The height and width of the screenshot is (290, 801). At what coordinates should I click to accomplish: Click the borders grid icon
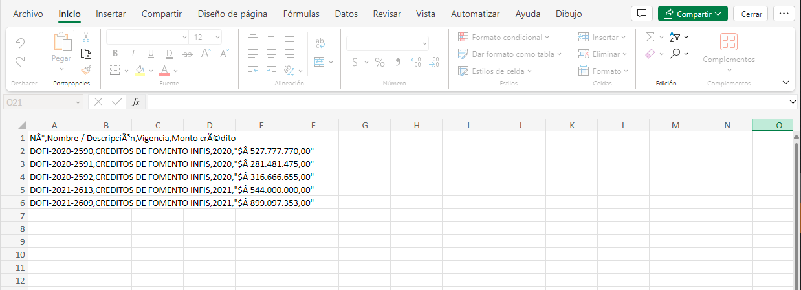coord(115,70)
